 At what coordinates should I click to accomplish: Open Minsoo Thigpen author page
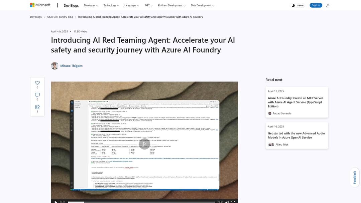(72, 66)
